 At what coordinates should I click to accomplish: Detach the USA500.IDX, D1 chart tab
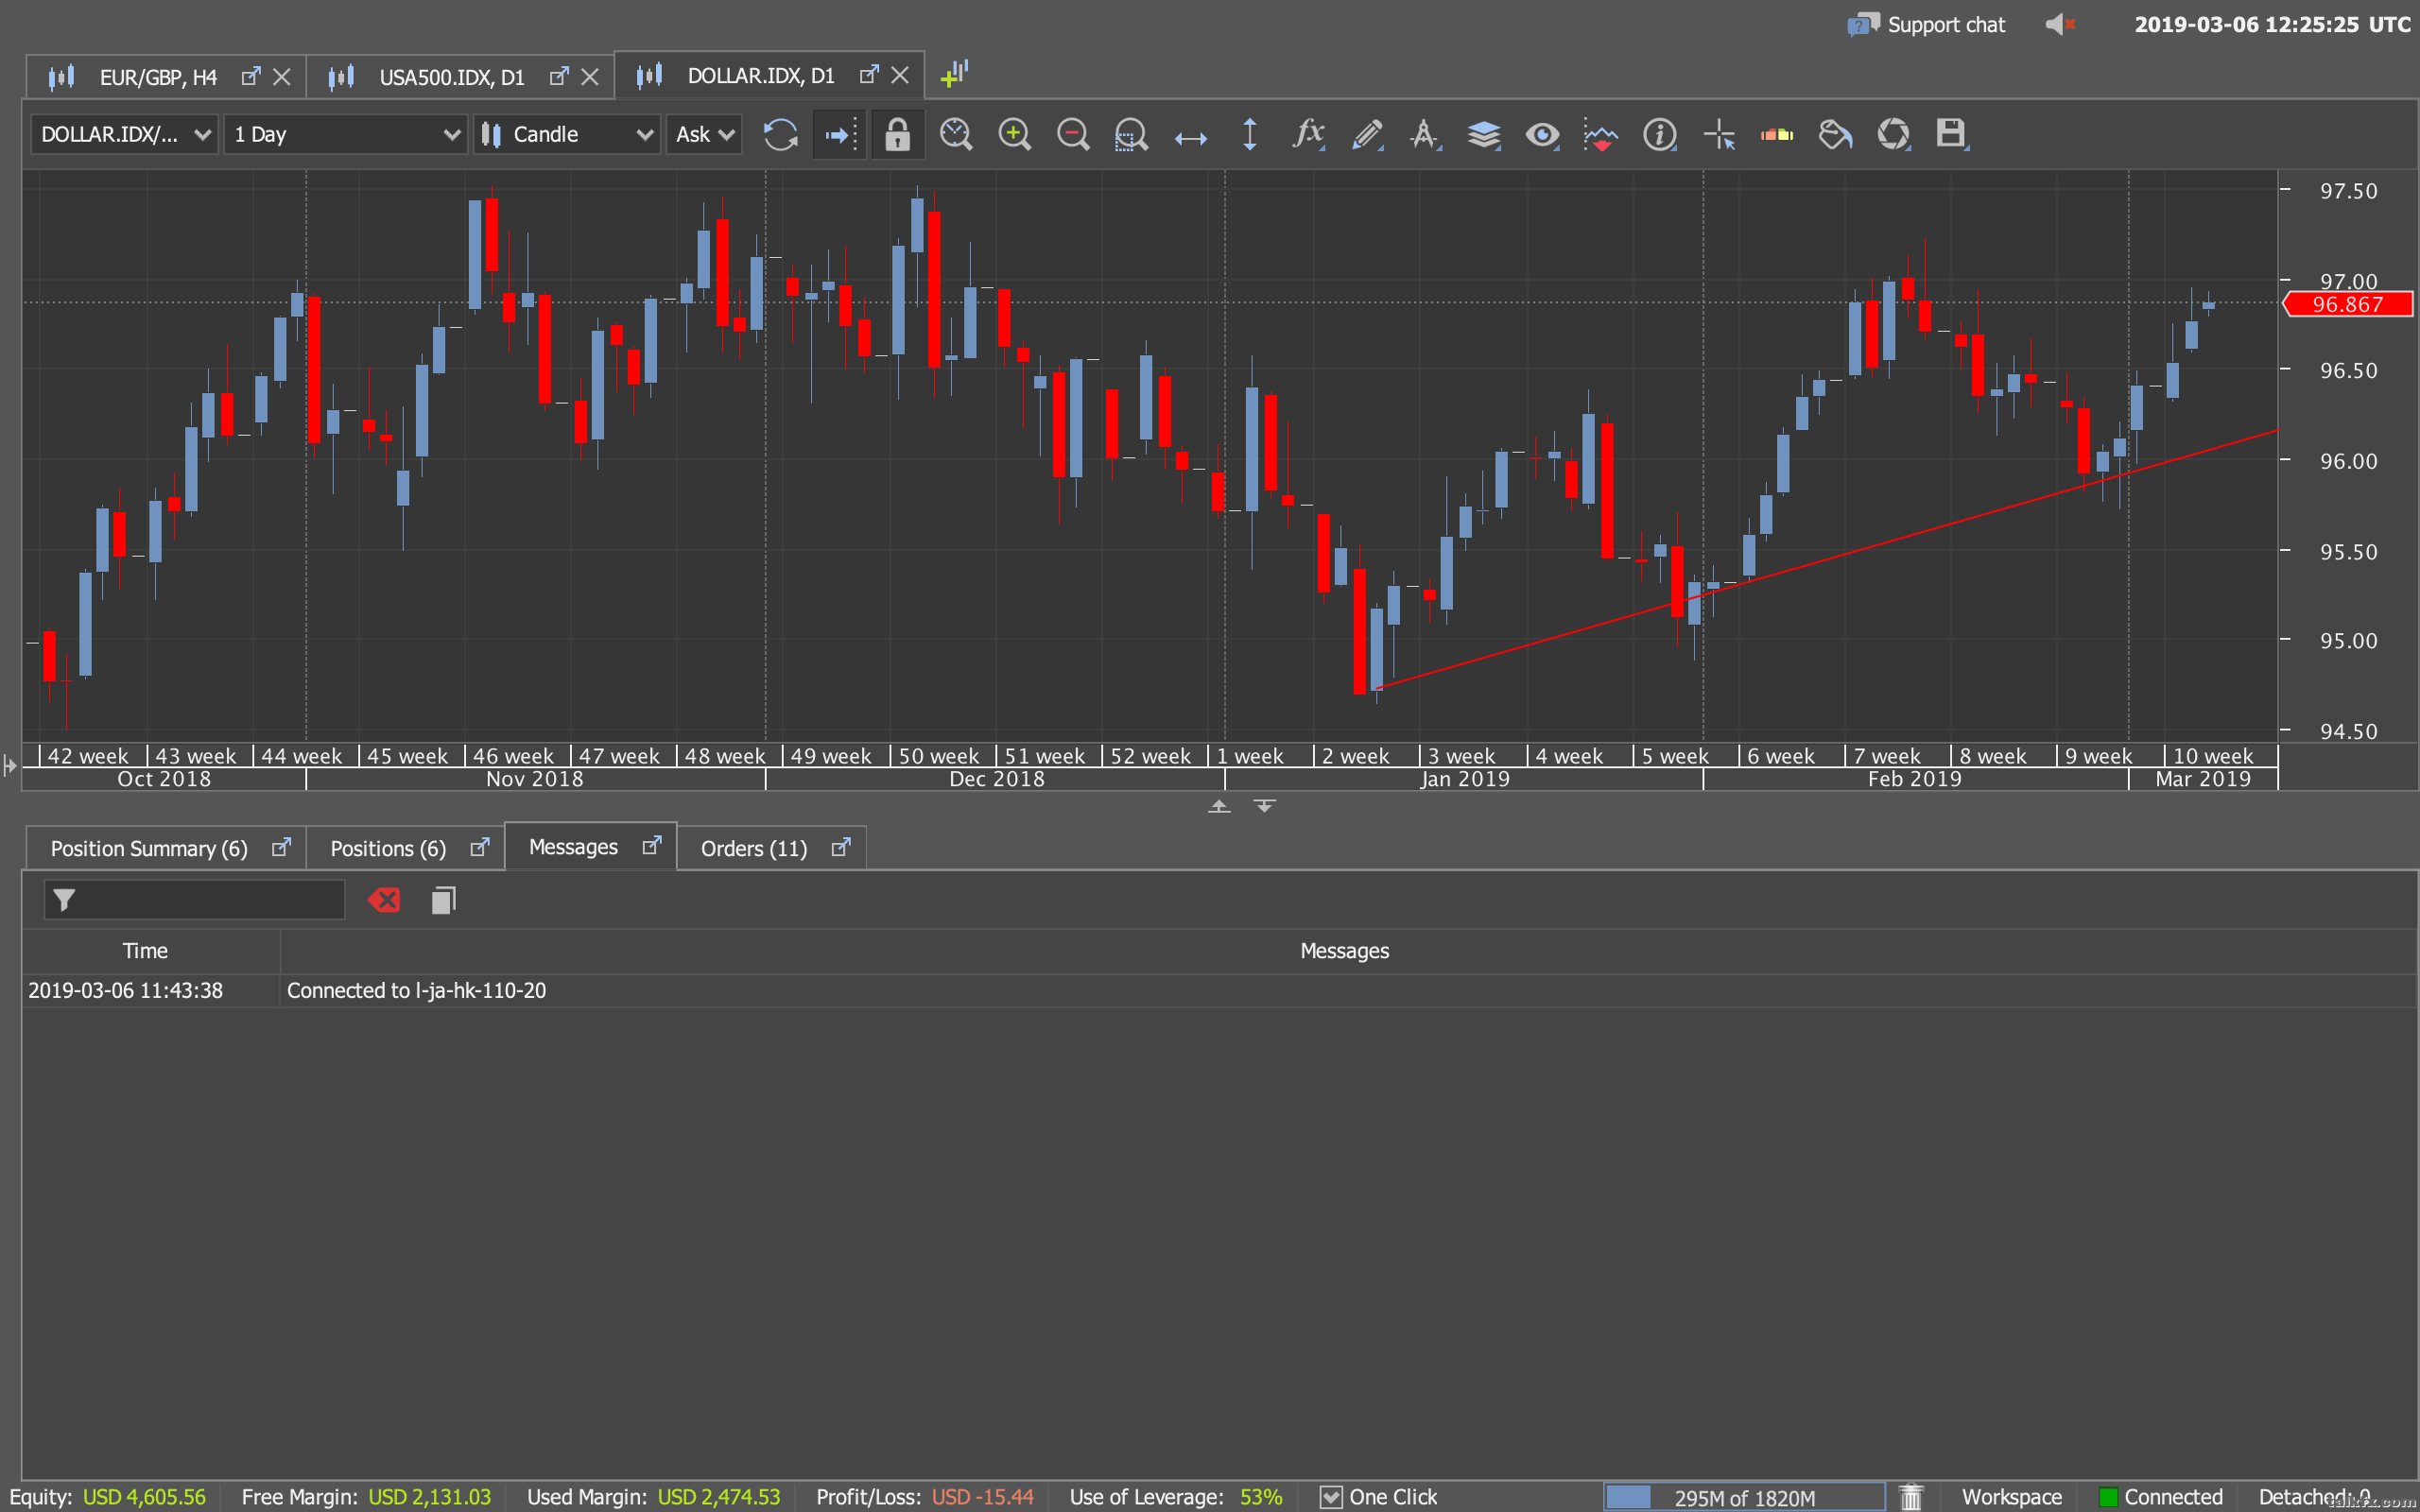(x=559, y=76)
